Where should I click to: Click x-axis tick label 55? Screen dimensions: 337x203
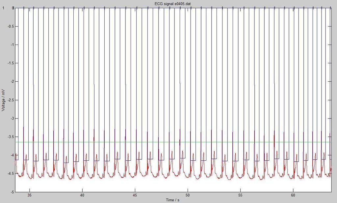240,195
